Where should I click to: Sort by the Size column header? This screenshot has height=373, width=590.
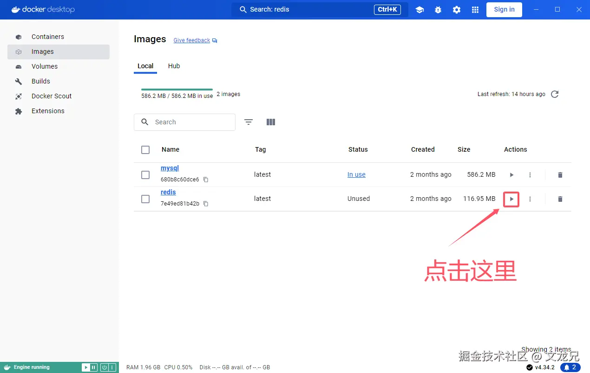464,149
